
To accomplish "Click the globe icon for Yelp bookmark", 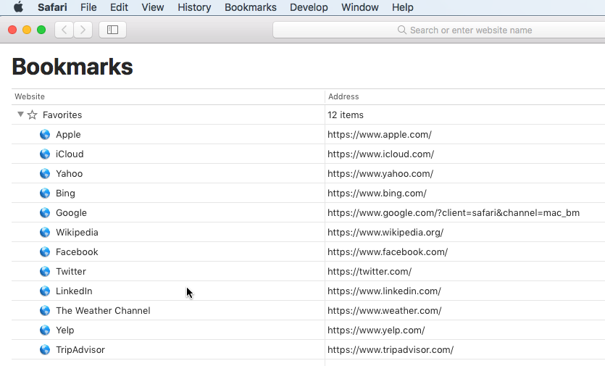I will (x=45, y=330).
